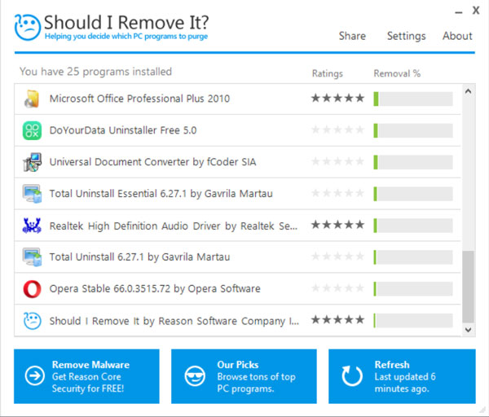
Task: Open the Share menu
Action: point(352,36)
